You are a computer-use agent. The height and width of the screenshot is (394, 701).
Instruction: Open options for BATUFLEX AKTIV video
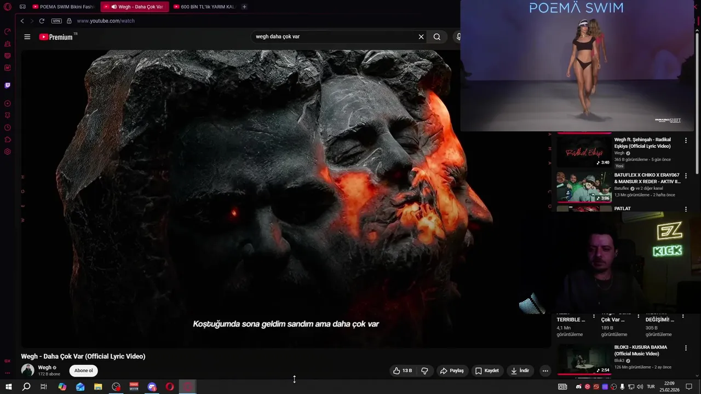coord(686,176)
